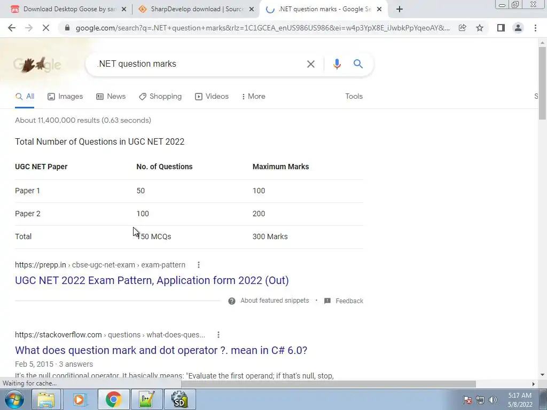
Task: Open the Chrome side panel
Action: (501, 28)
